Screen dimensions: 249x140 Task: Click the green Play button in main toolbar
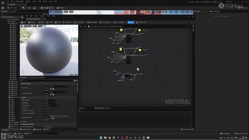[x=42, y=8]
